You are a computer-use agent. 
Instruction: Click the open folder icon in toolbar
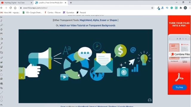coord(1,62)
